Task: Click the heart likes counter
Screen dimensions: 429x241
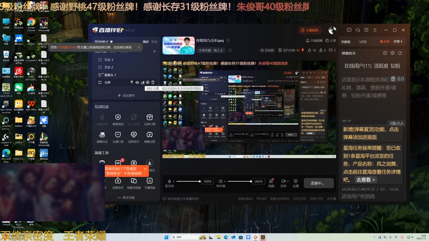Action: click(x=332, y=50)
